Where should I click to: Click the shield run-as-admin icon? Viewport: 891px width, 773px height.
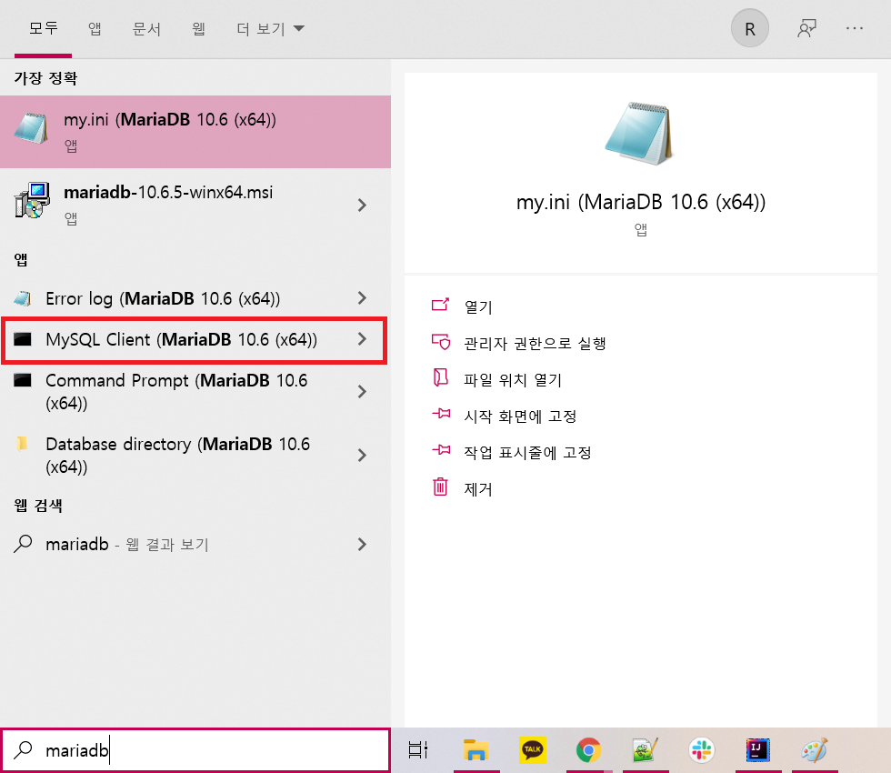tap(440, 342)
